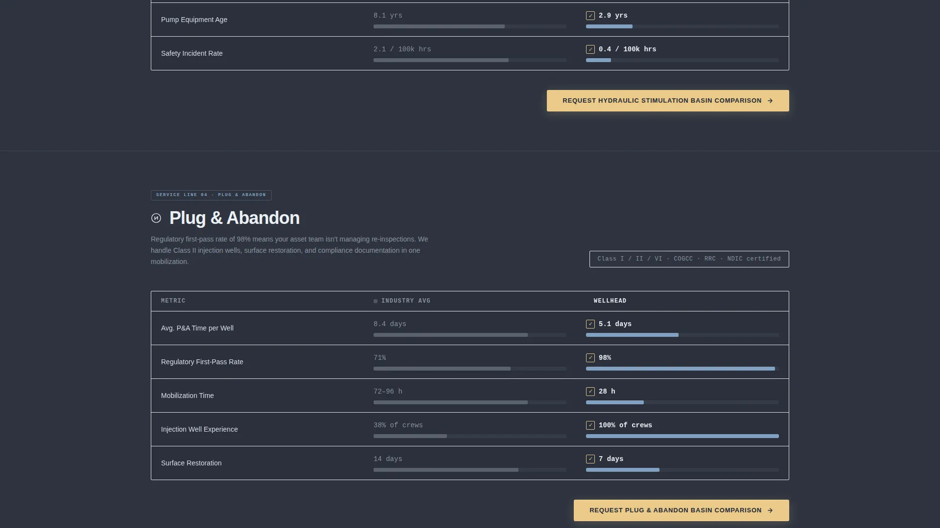Click the 14 days industry value
Viewport: 940px width, 528px height.
[388, 459]
